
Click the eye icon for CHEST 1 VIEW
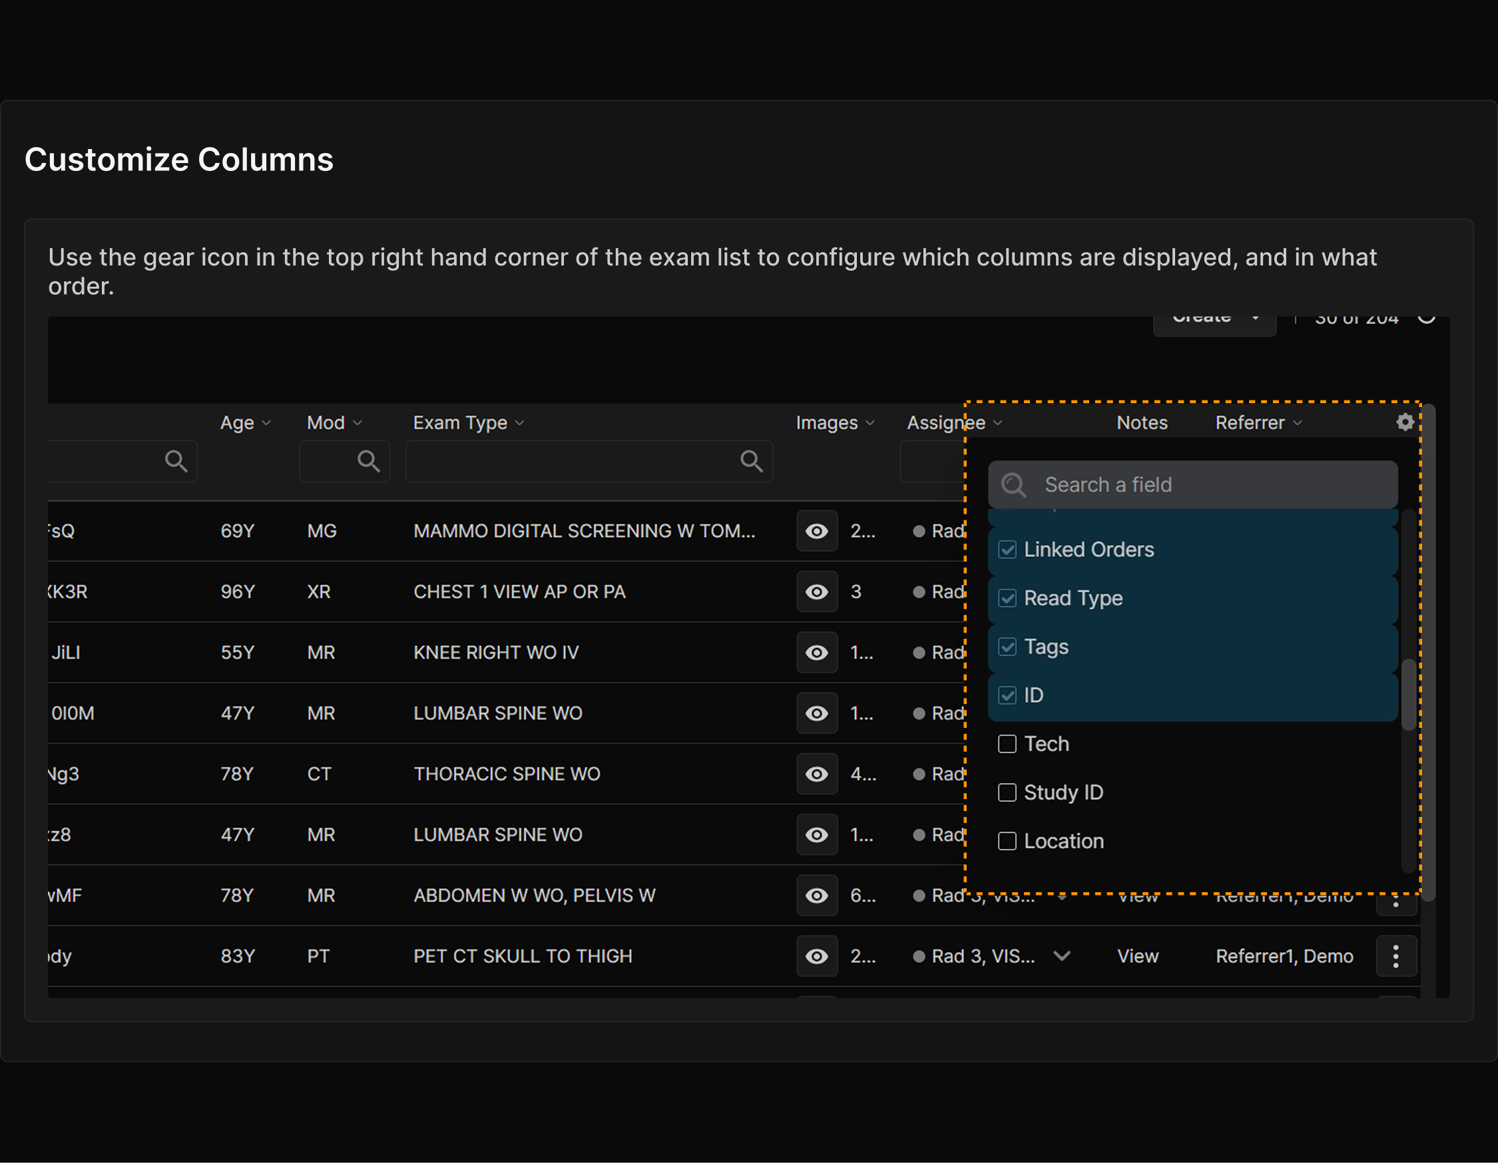pos(817,592)
